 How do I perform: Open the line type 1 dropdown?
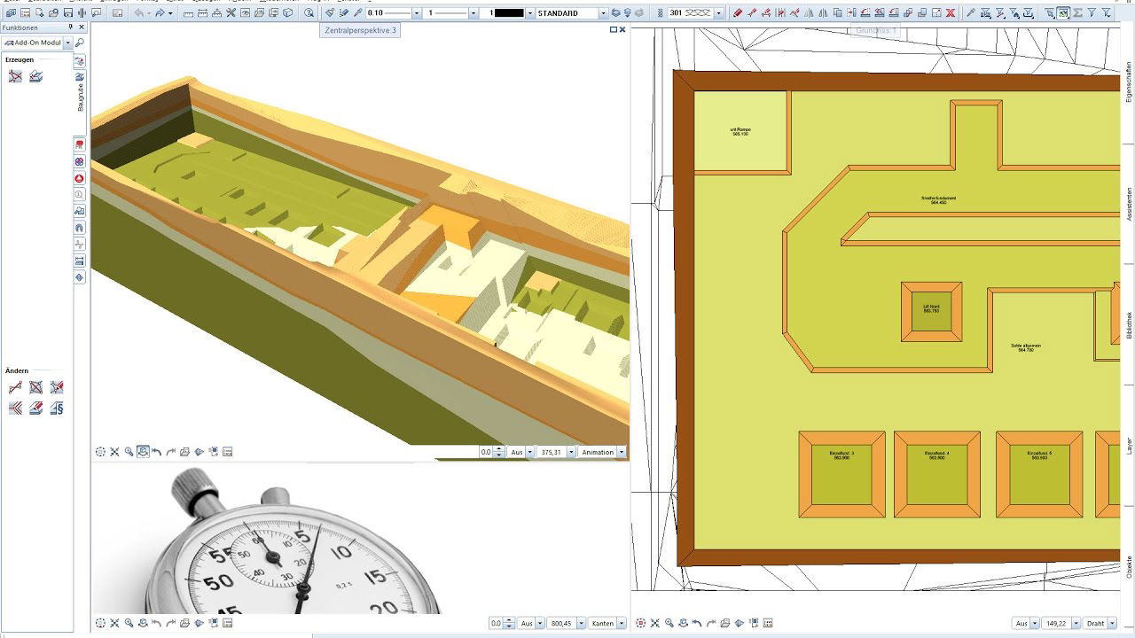(474, 13)
